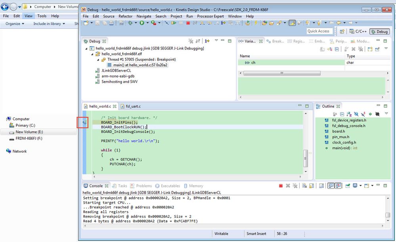Toggle Mark Occurrences highlighter button

tap(292, 23)
